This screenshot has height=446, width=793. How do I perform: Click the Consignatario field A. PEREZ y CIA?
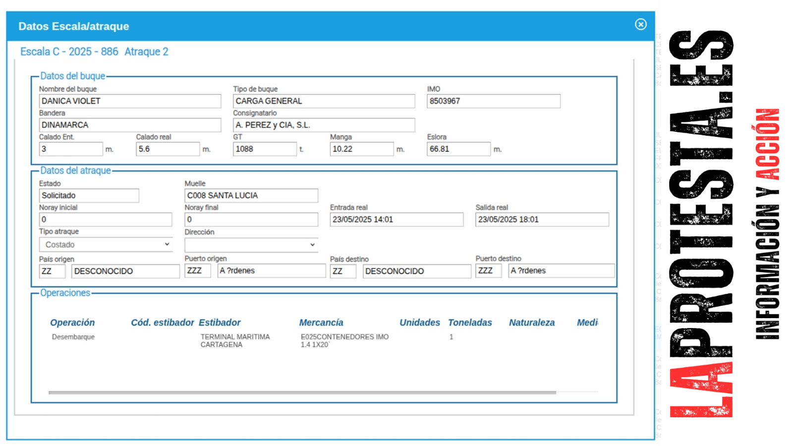click(x=324, y=125)
